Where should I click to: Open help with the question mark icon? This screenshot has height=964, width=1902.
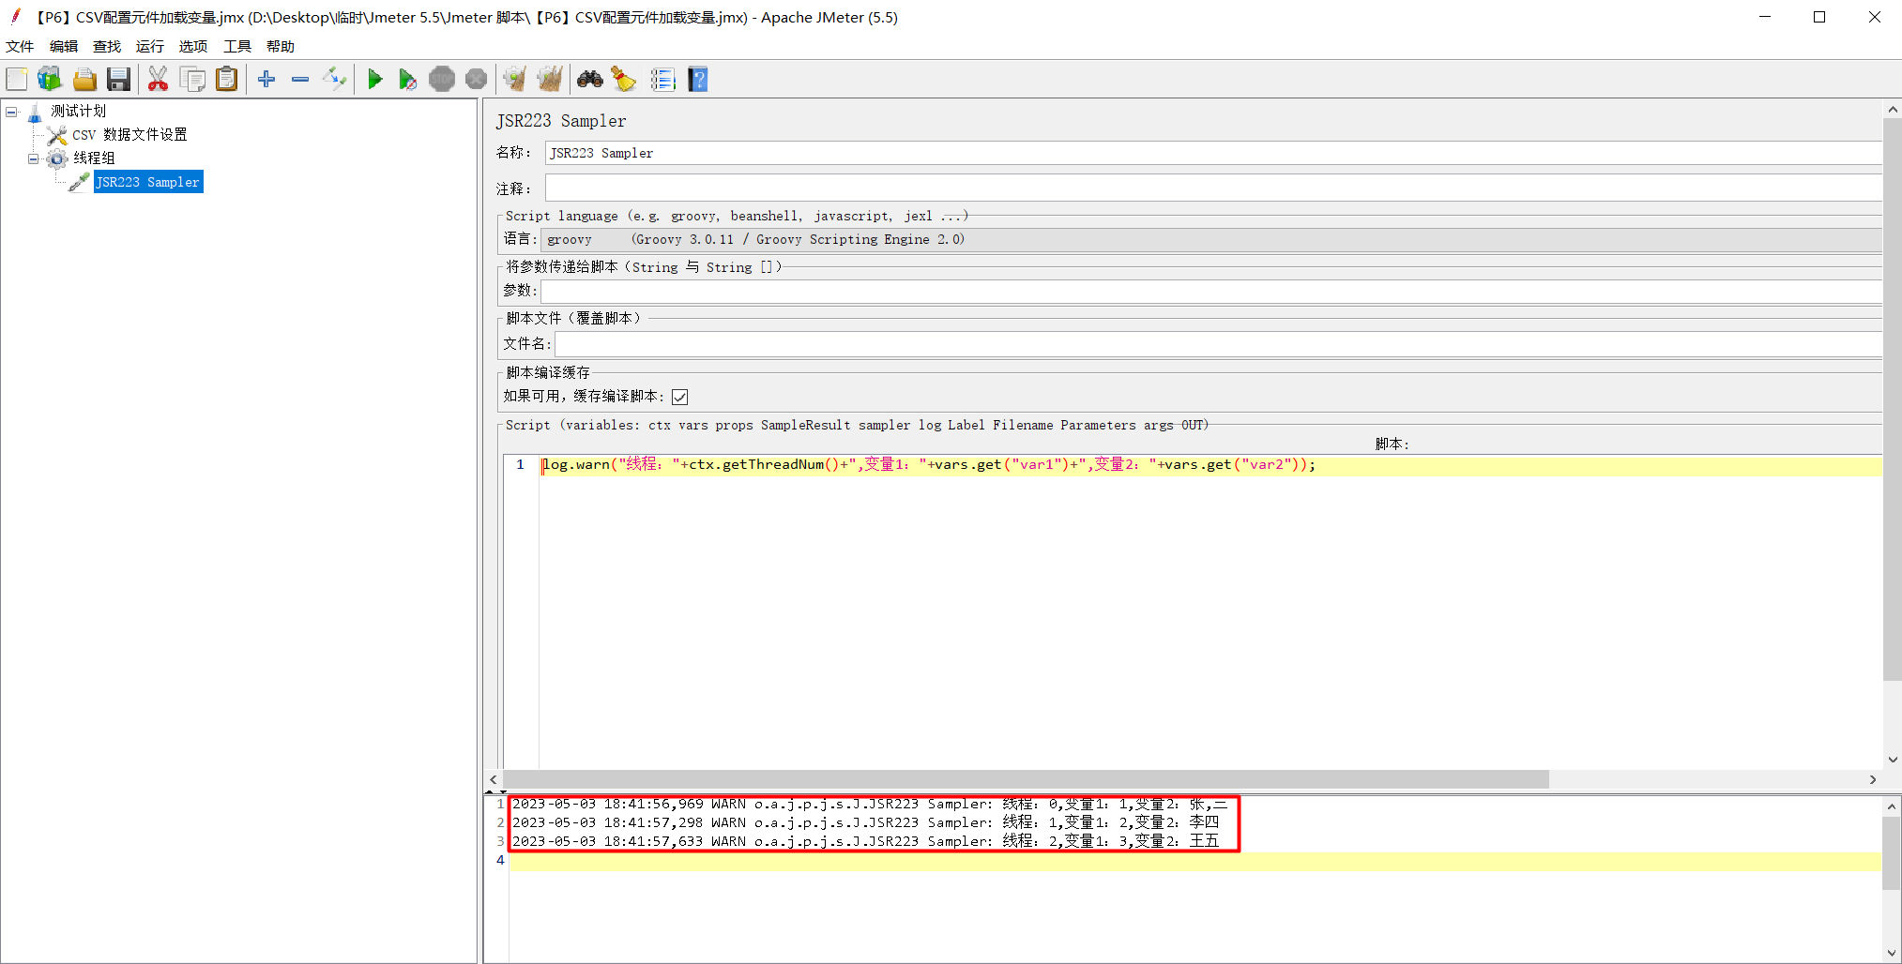click(698, 80)
